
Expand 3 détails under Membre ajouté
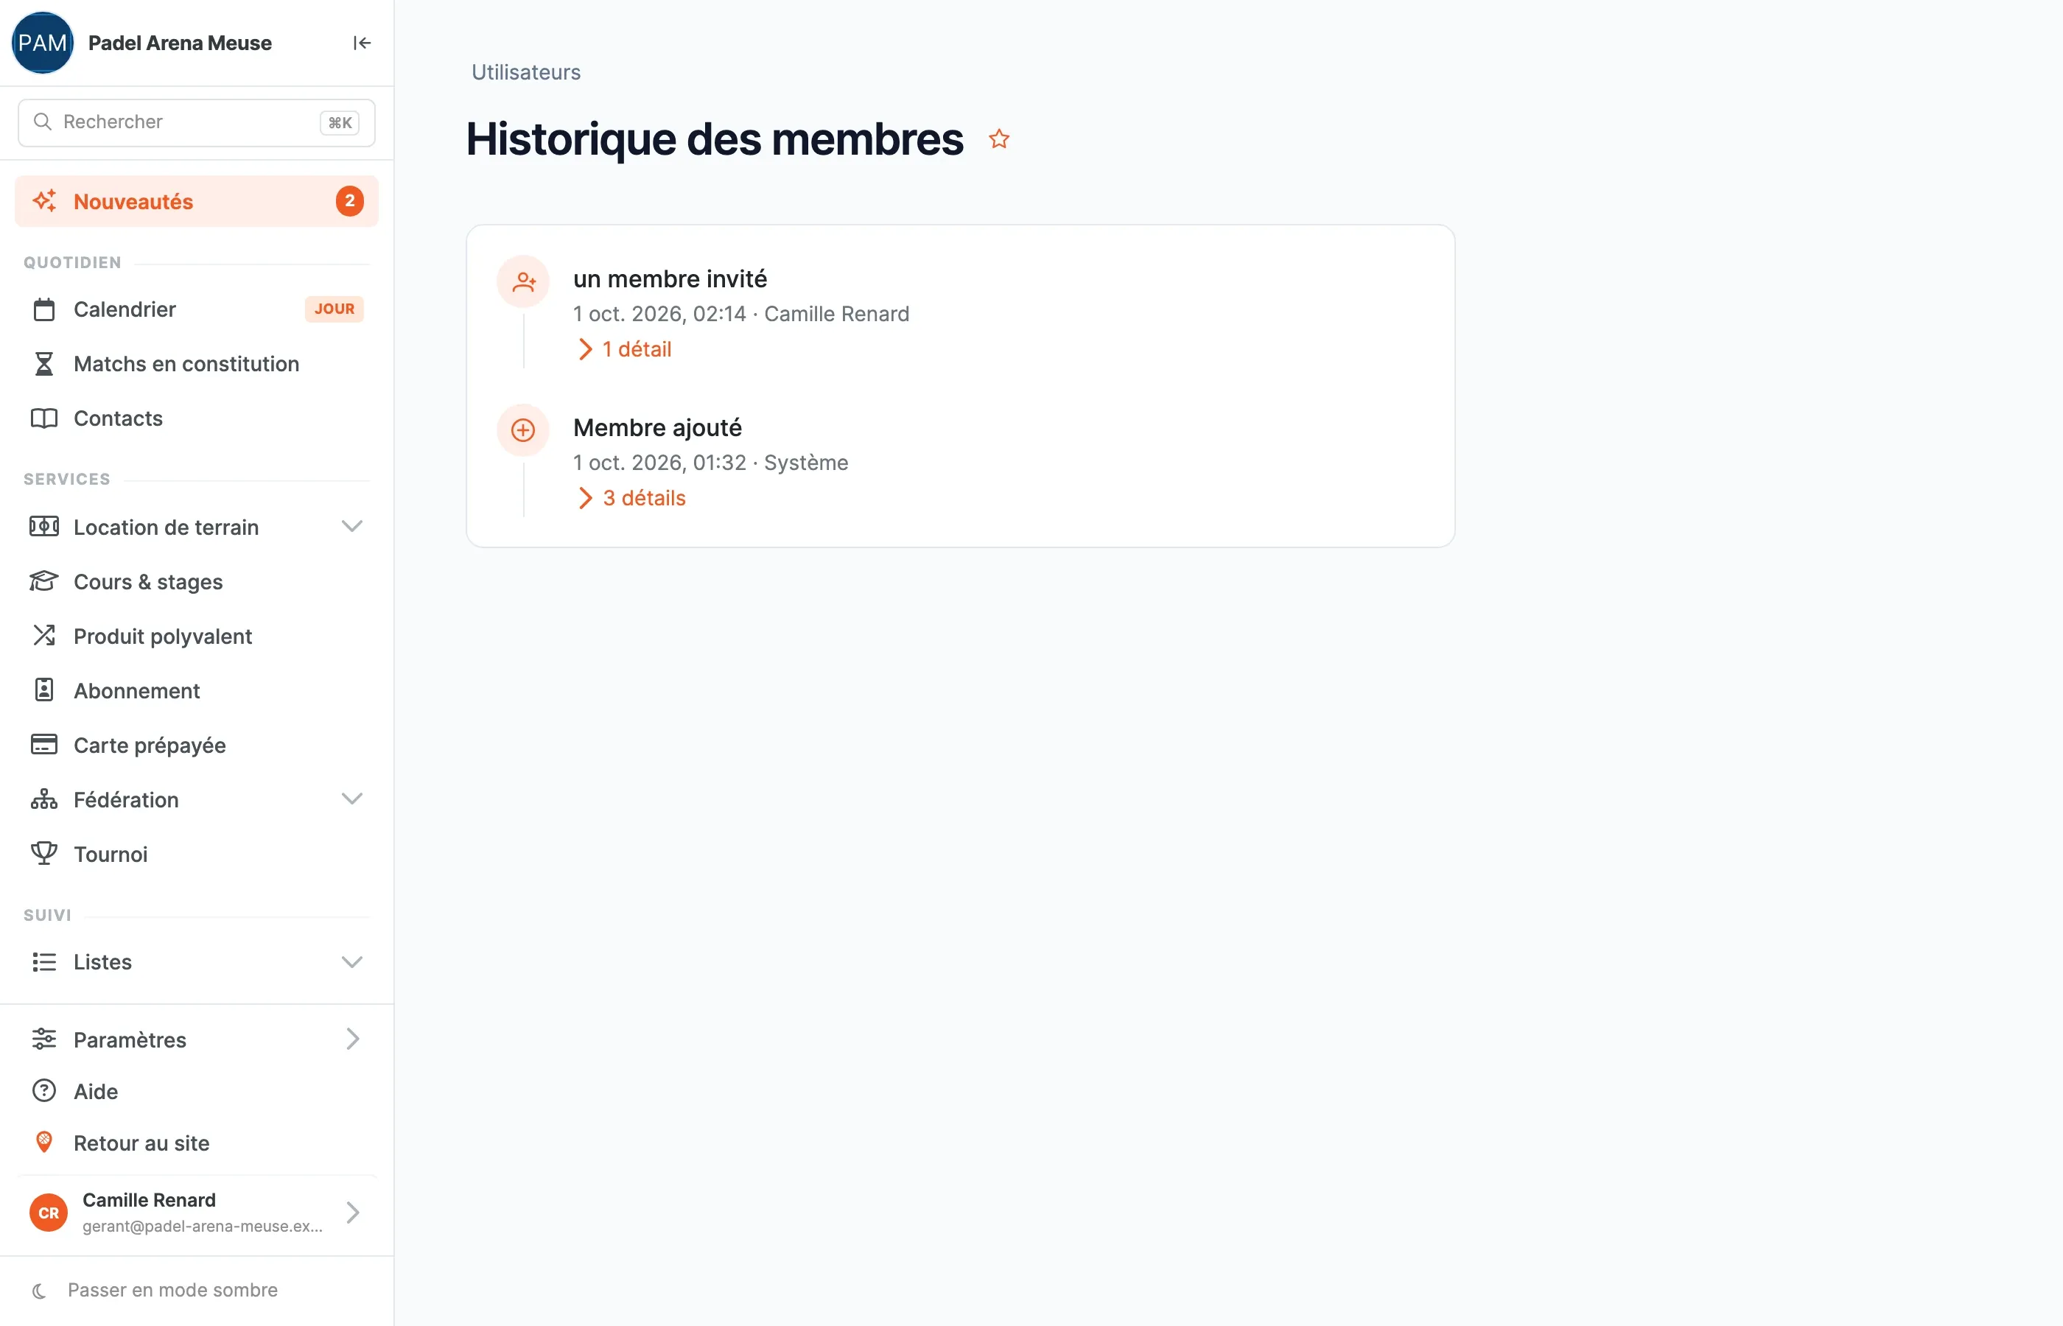(632, 499)
